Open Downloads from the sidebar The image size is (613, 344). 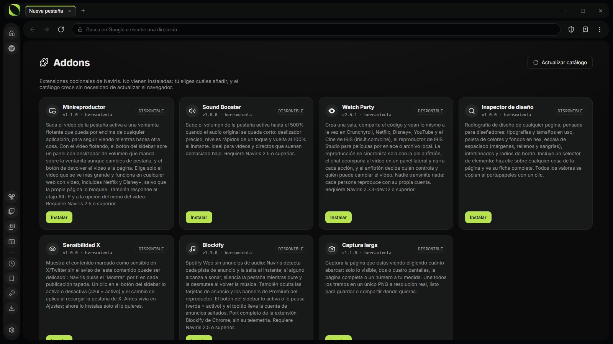(x=11, y=308)
